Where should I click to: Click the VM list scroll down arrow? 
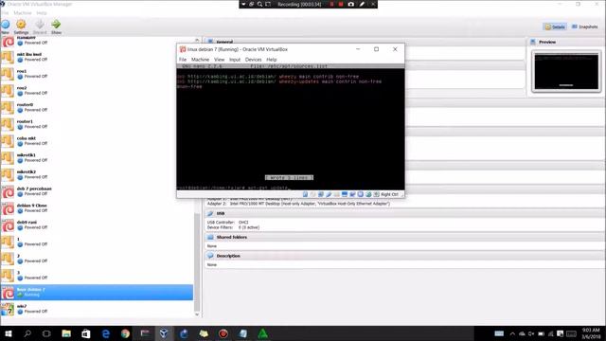[197, 314]
